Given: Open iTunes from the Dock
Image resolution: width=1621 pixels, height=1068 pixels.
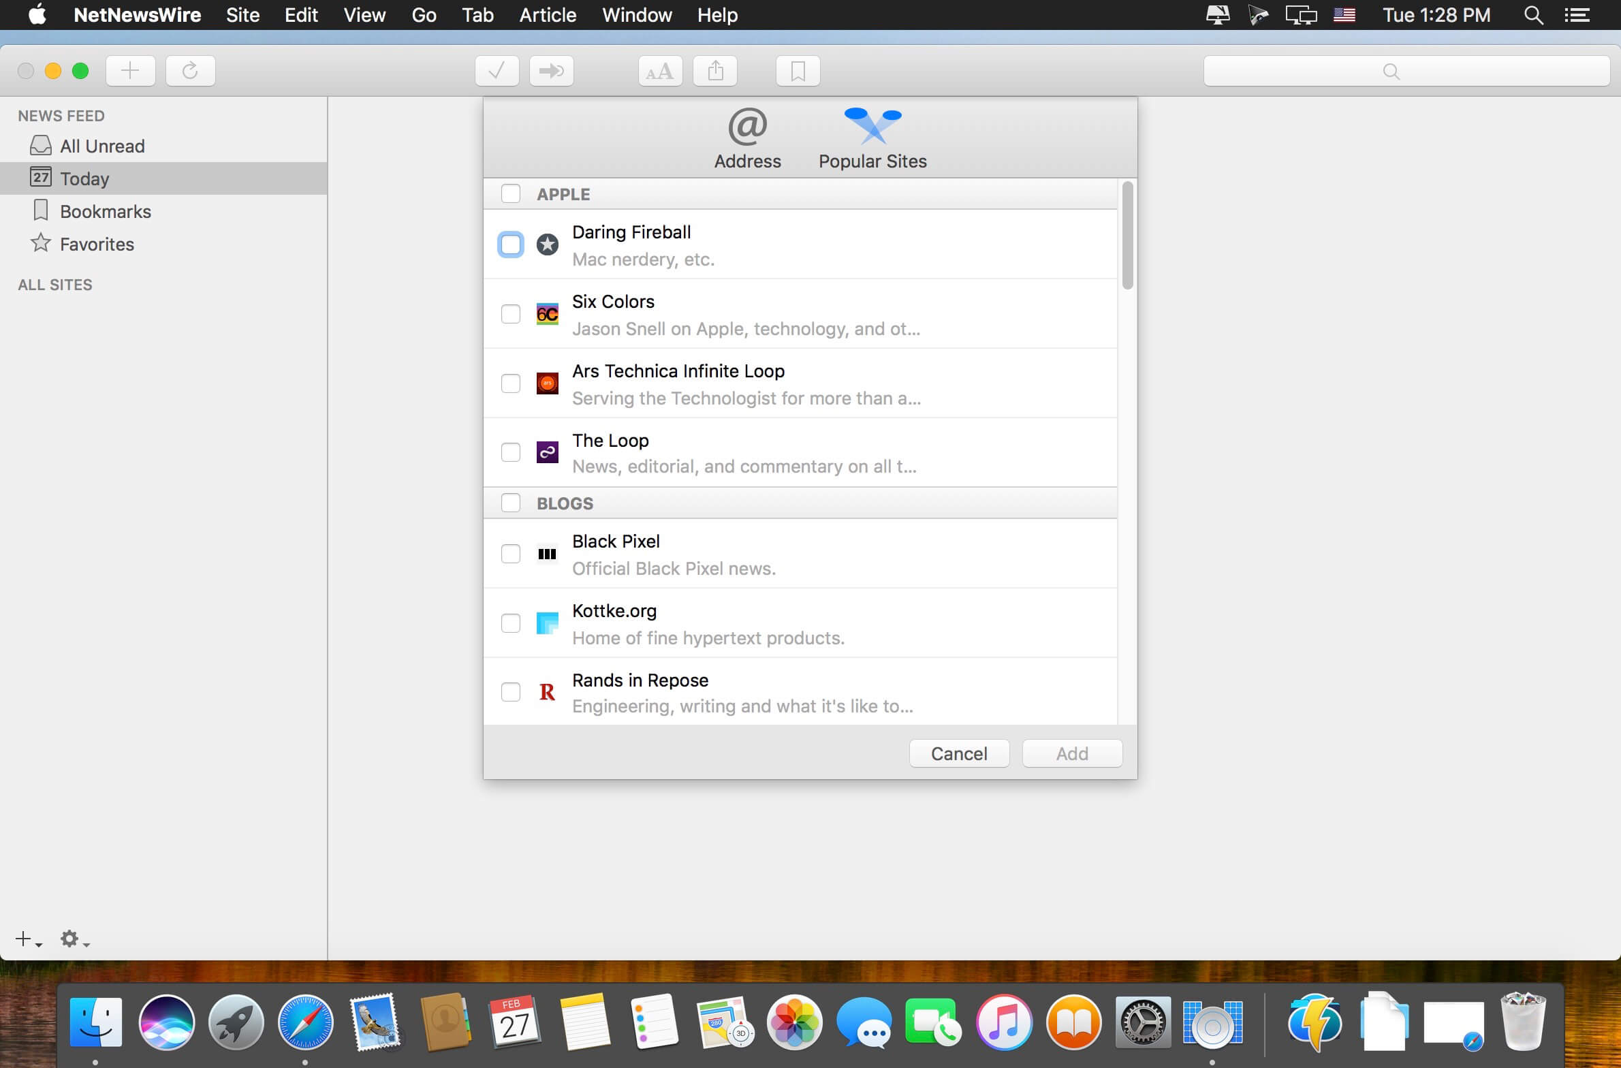Looking at the screenshot, I should (x=1004, y=1022).
